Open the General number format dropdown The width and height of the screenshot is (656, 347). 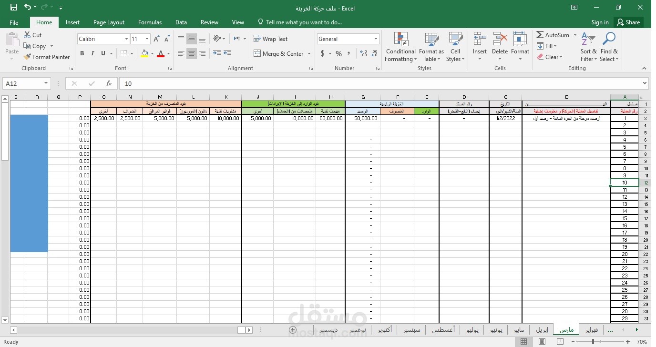point(376,39)
